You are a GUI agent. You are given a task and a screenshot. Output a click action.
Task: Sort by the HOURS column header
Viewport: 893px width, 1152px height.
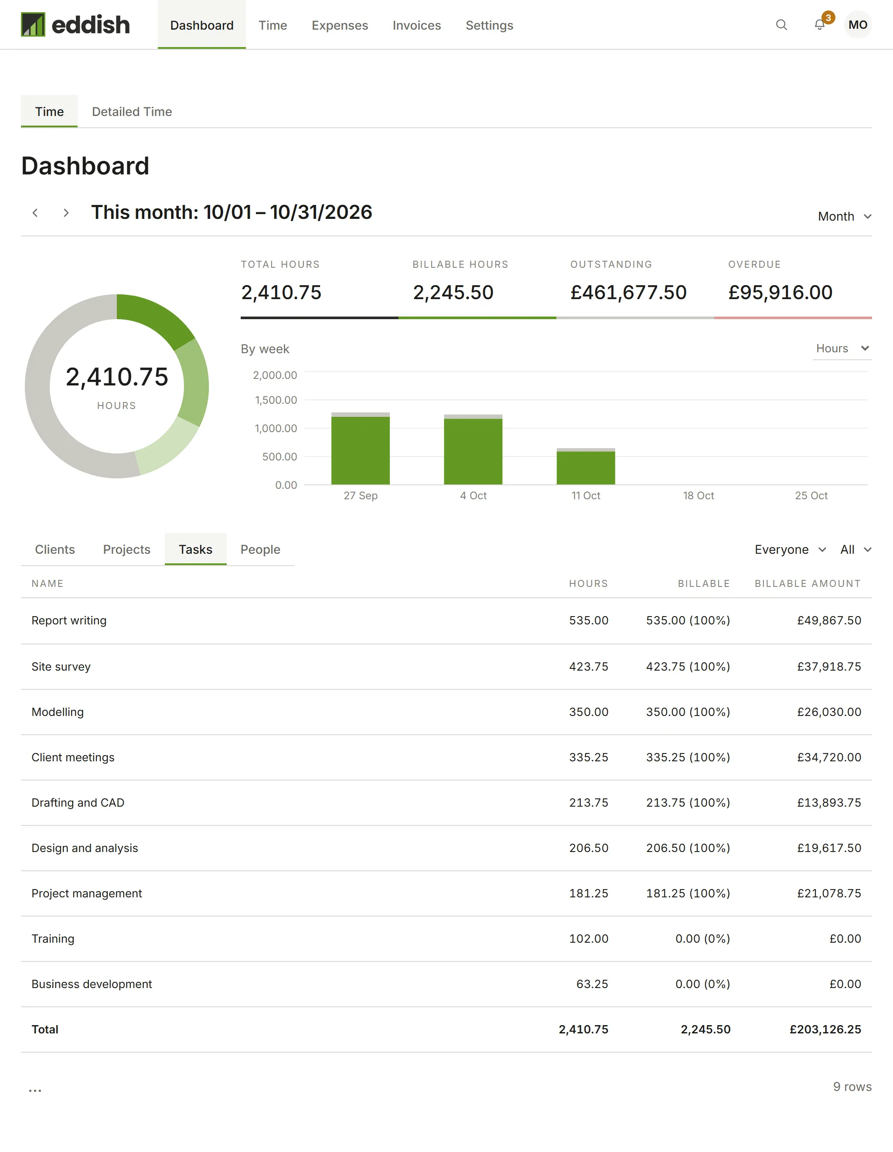(x=588, y=583)
